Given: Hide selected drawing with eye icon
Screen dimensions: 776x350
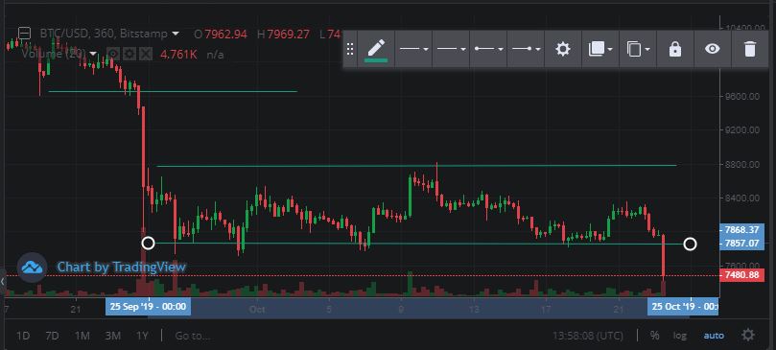Looking at the screenshot, I should (712, 49).
